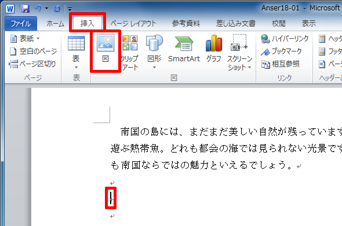The height and width of the screenshot is (226, 342).
Task: Switch to the ホーム tab
Action: [56, 24]
